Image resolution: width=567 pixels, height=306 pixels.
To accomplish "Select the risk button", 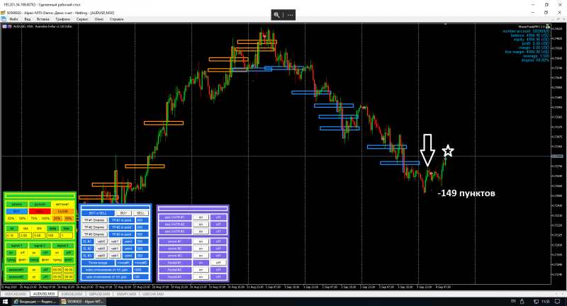I will point(26,228).
